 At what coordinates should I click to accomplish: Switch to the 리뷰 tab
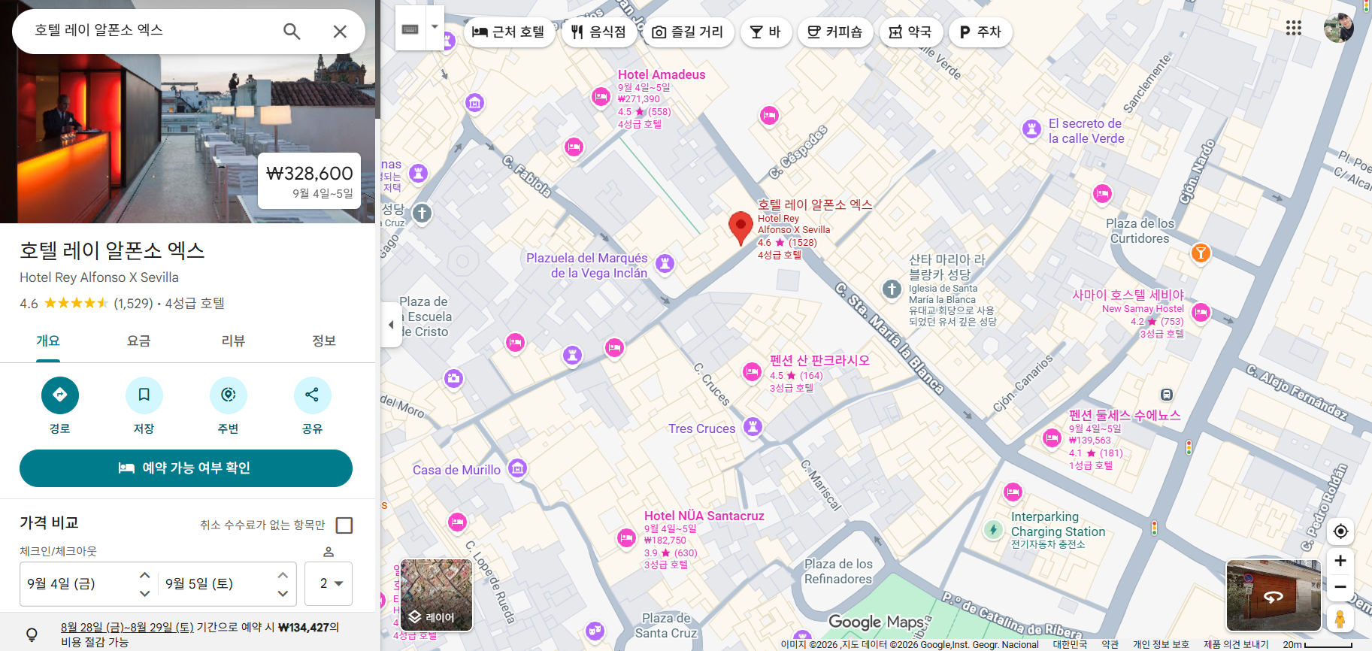(x=233, y=342)
